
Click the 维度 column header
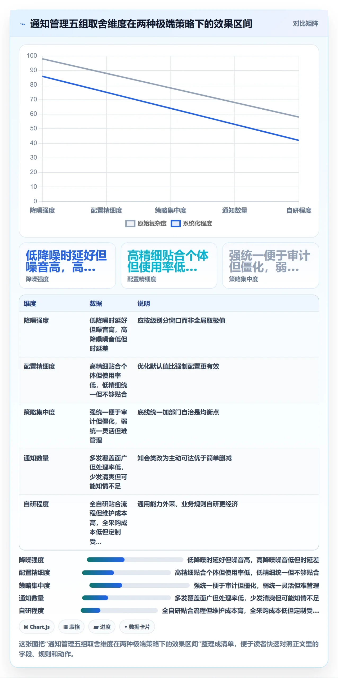point(30,304)
